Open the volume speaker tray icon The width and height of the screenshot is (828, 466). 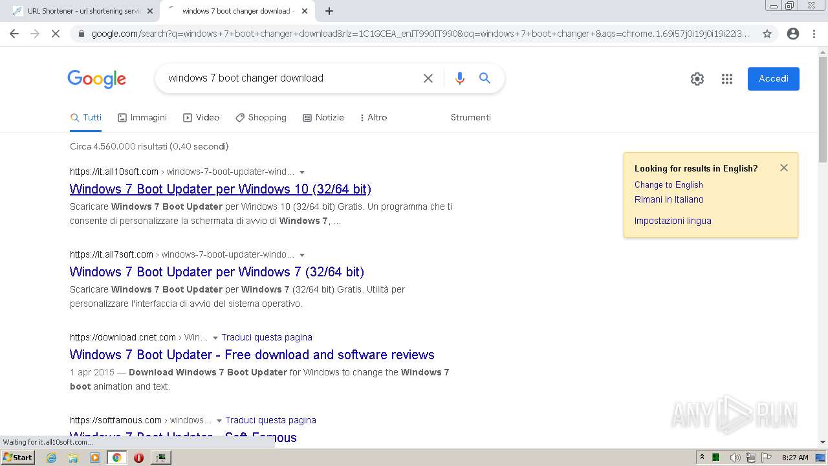[x=735, y=458]
